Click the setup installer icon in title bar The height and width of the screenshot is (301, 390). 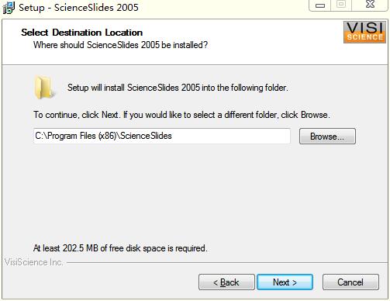9,8
